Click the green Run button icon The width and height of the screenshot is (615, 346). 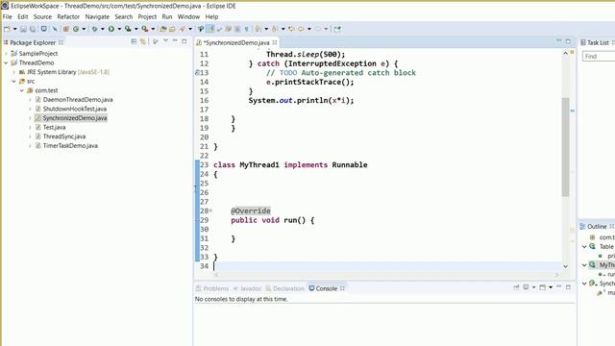(111, 29)
